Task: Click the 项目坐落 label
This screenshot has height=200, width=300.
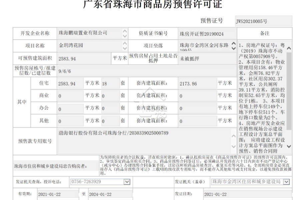Action: (153, 46)
